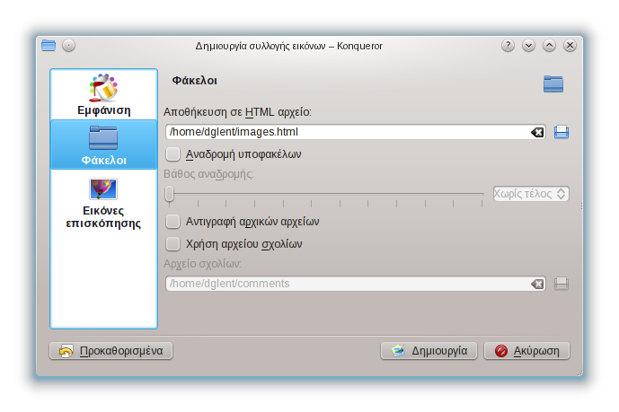Click the Προκαθορισμένα defaults button
The image size is (619, 412).
pos(111,351)
